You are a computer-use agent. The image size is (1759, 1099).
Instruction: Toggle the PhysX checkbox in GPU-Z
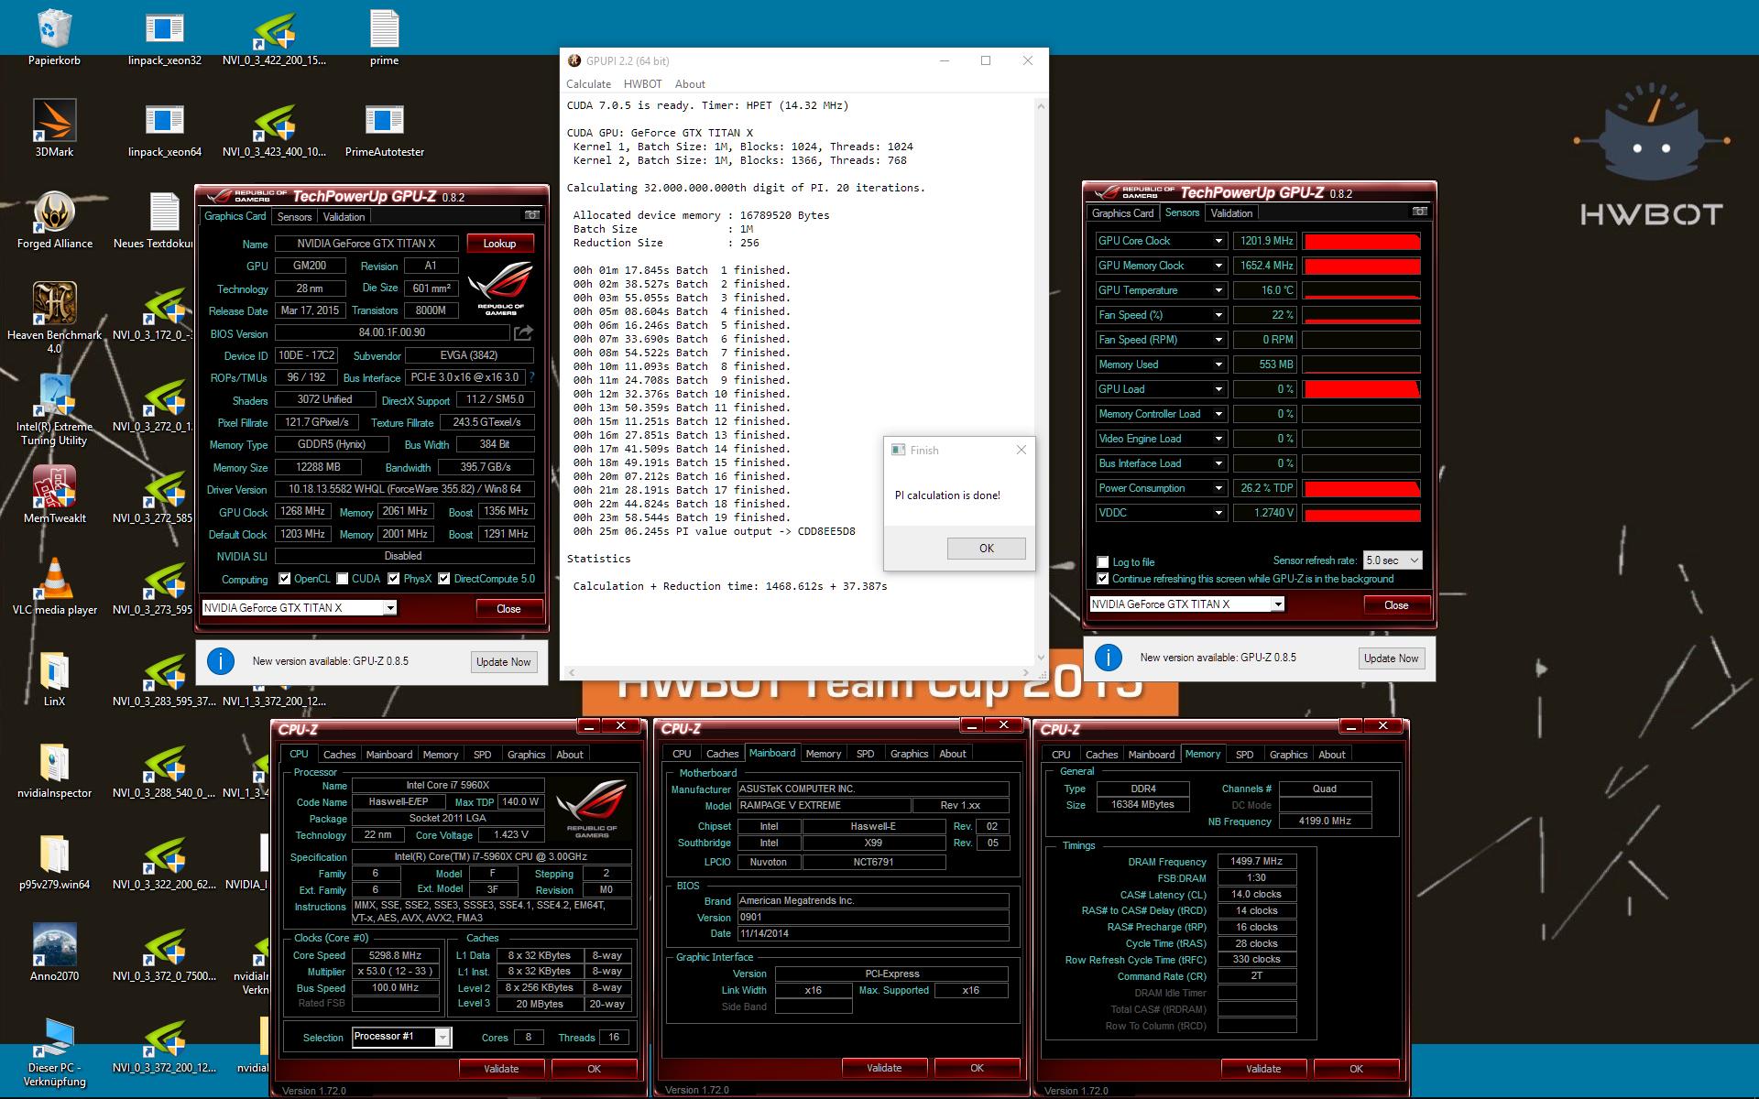pos(393,579)
